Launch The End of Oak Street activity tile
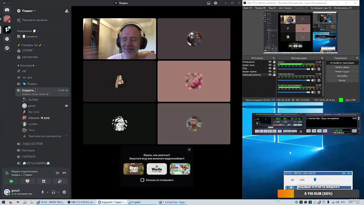The width and height of the screenshot is (364, 205). click(x=133, y=169)
